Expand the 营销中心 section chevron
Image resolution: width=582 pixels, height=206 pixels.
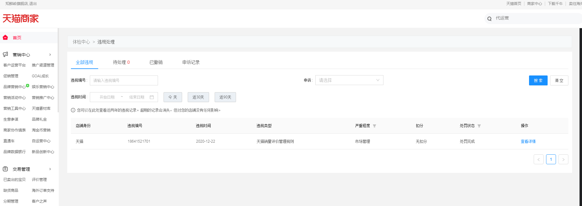point(50,54)
